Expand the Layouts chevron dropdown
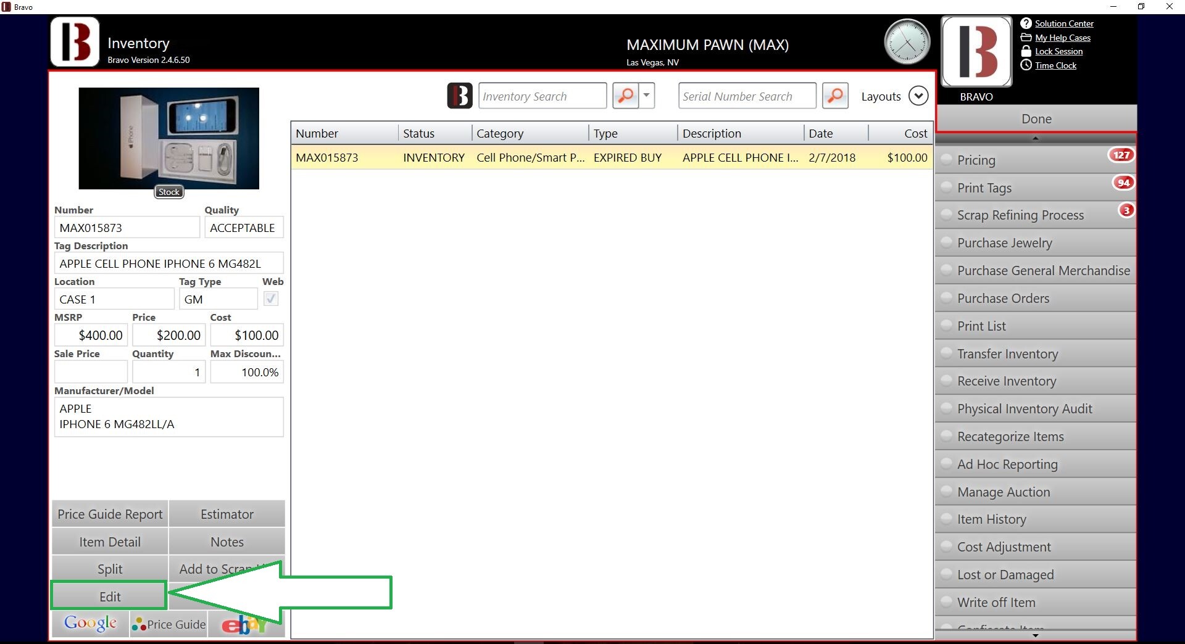This screenshot has height=644, width=1185. pyautogui.click(x=918, y=96)
